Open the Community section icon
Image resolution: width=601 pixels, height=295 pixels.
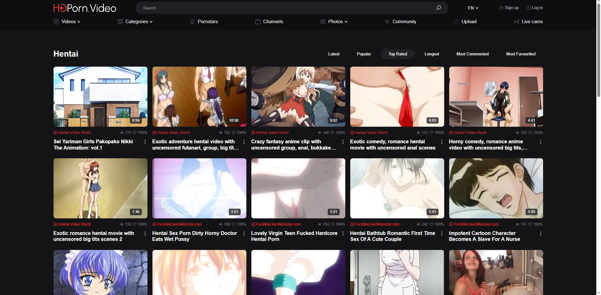click(x=387, y=22)
